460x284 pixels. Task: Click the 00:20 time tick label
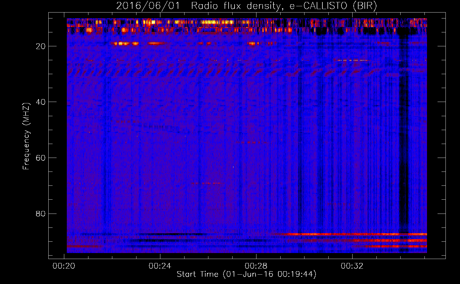coord(64,266)
